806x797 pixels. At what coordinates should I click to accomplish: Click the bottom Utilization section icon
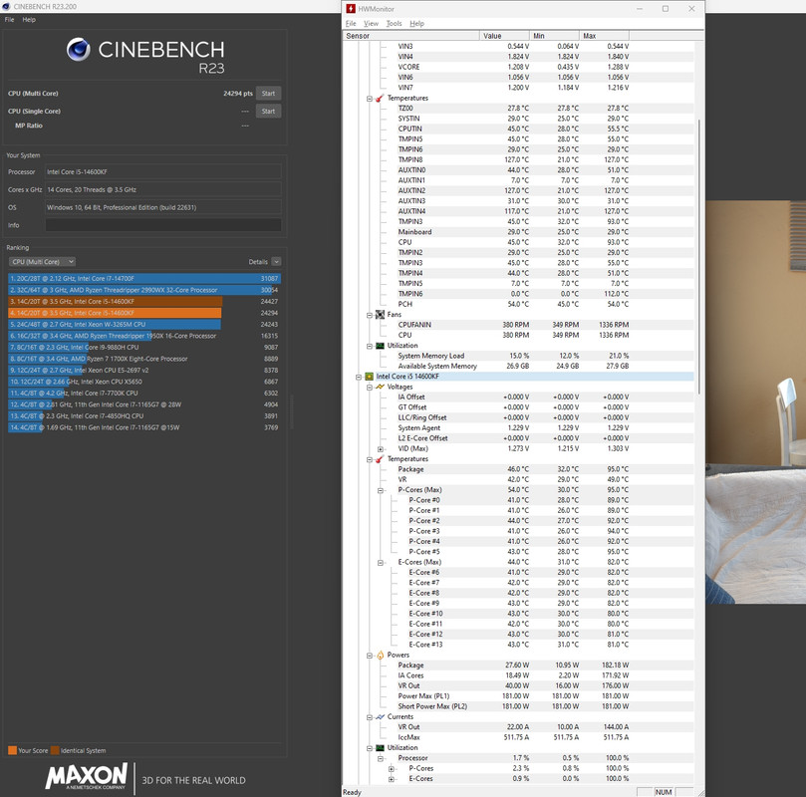click(x=380, y=747)
